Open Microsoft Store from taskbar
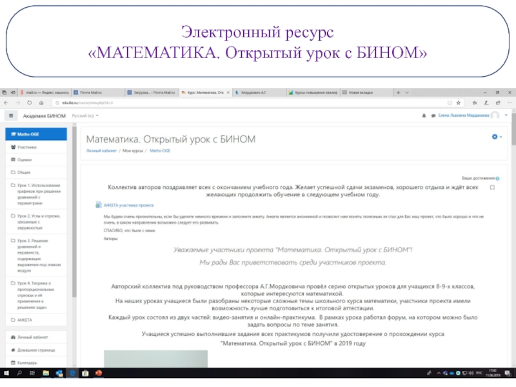 [x=85, y=373]
